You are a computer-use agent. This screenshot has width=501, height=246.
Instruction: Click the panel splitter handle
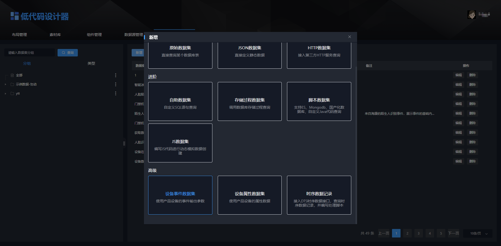[124, 143]
